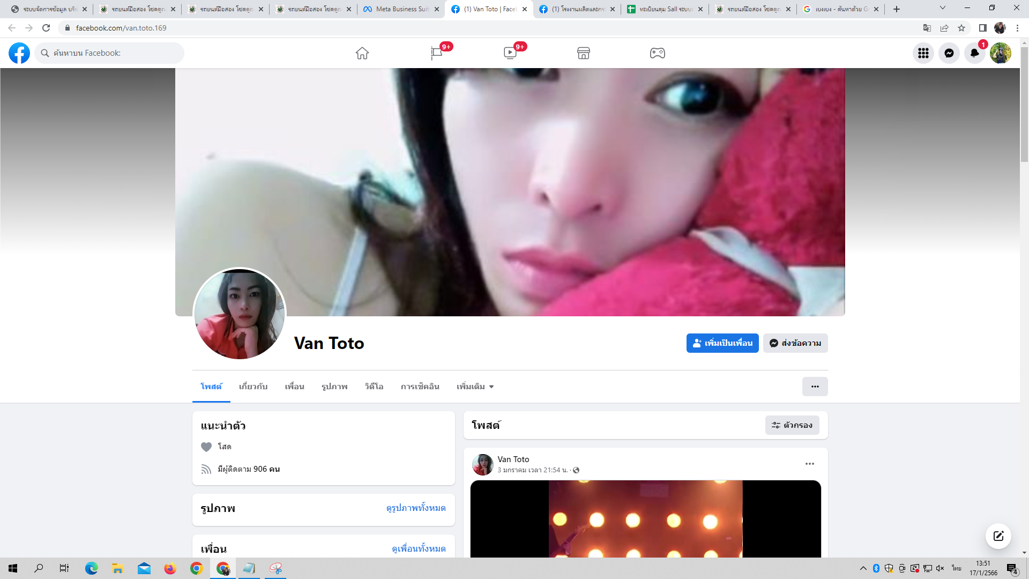Expand the เพิ่มเติม dropdown in profile tabs

tap(475, 387)
